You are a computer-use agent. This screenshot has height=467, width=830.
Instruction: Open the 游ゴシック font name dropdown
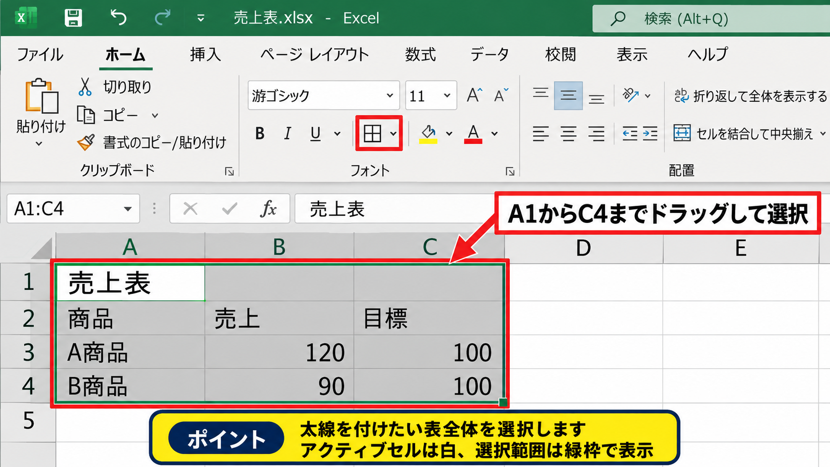point(390,95)
